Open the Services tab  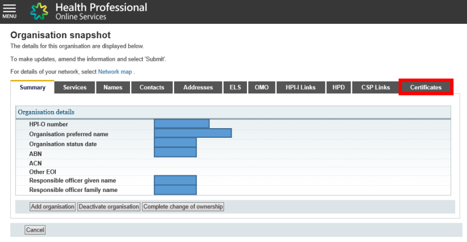[x=75, y=87]
